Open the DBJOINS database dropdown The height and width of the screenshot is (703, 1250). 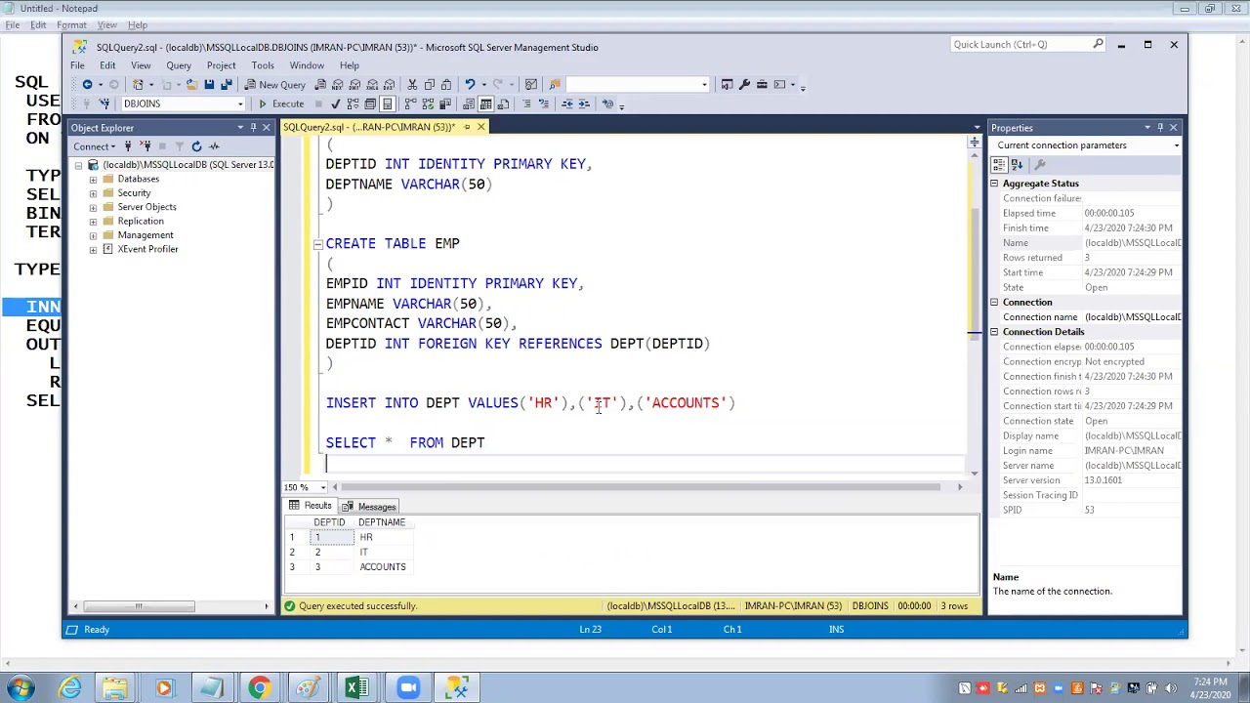240,103
